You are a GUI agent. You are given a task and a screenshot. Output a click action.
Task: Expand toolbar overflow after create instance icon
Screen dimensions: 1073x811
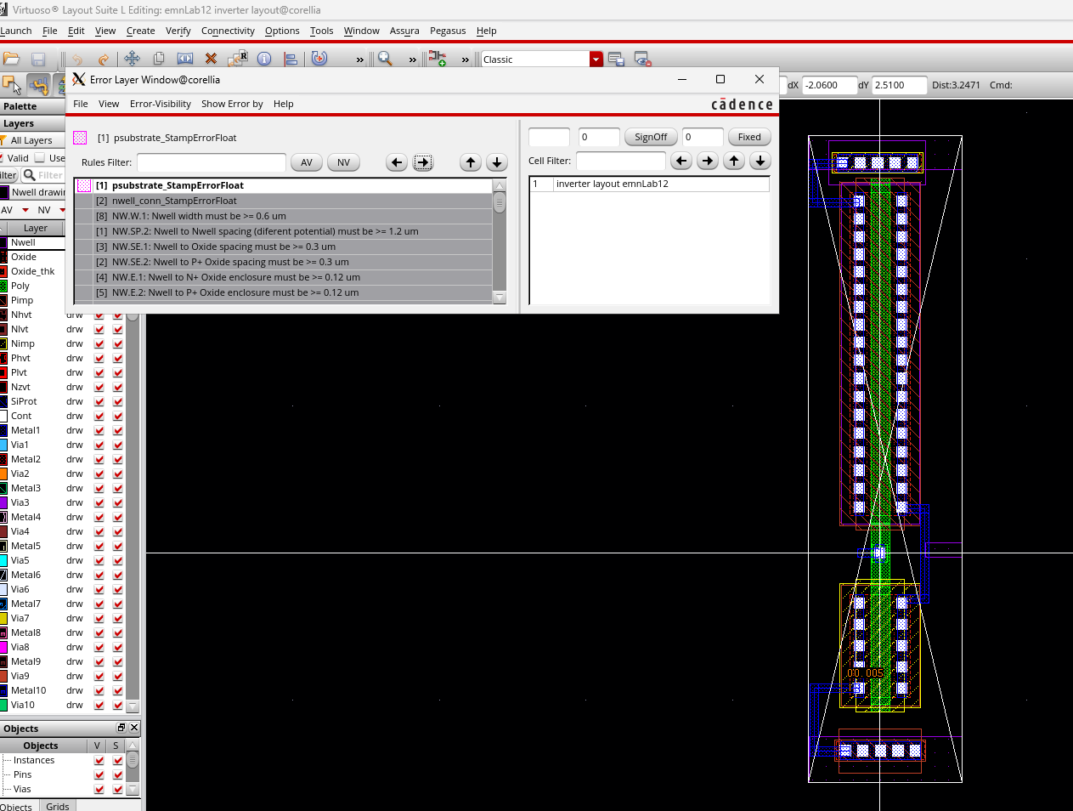click(466, 60)
